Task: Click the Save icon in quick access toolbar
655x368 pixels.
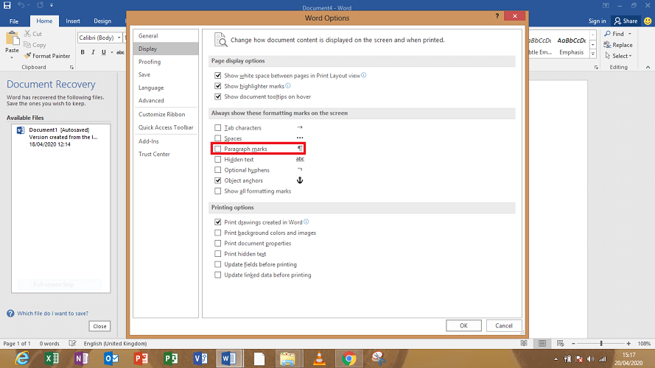Action: coord(7,5)
